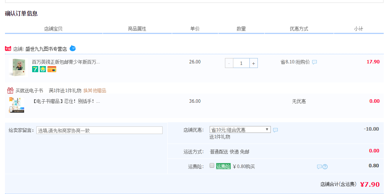
Task: Click the comment bubble in the 运费险 row
Action: 319,167
